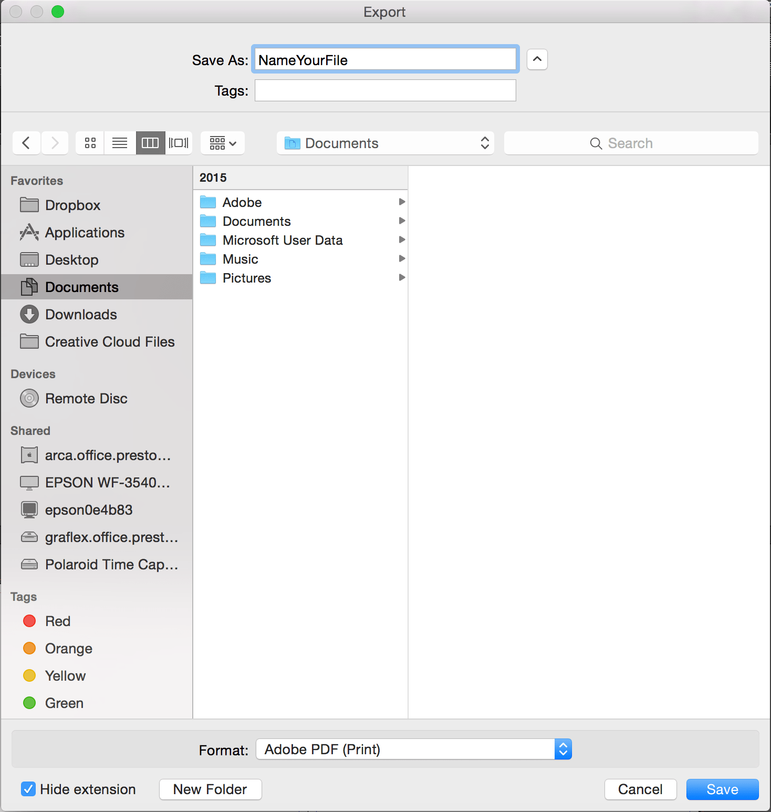Select column view button
Image resolution: width=771 pixels, height=812 pixels.
150,143
